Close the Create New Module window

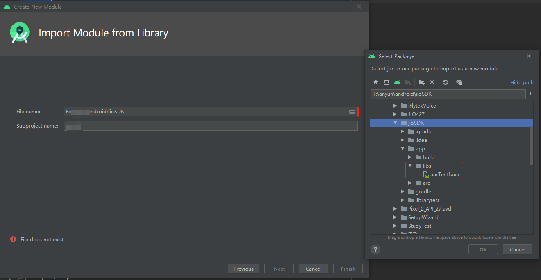(359, 7)
